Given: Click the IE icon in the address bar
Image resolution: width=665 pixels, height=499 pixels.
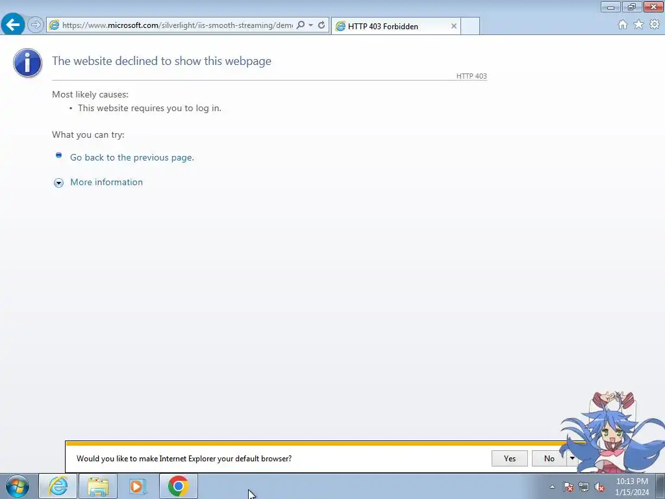Looking at the screenshot, I should pos(55,25).
